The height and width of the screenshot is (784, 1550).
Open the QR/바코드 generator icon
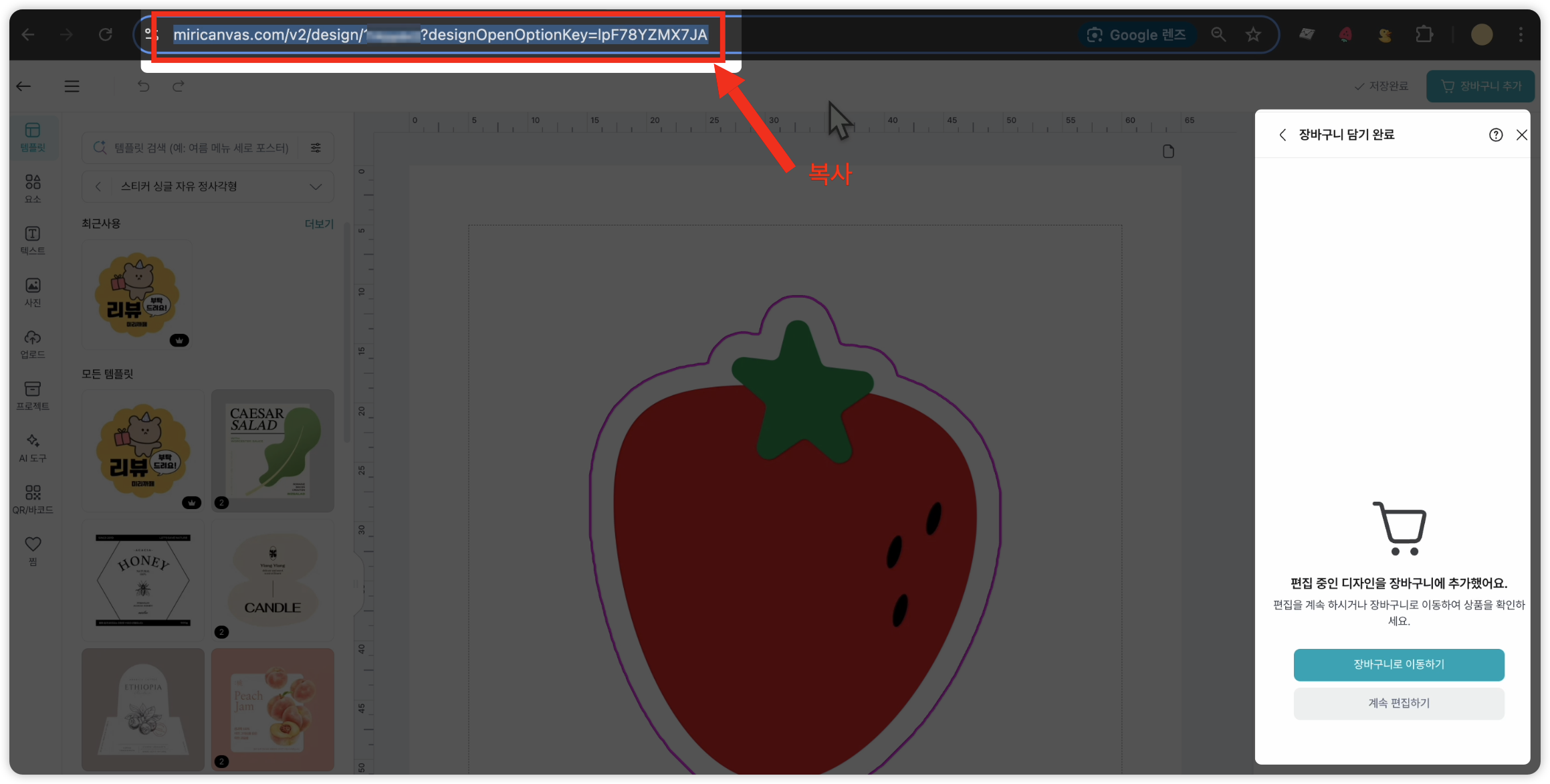(32, 499)
